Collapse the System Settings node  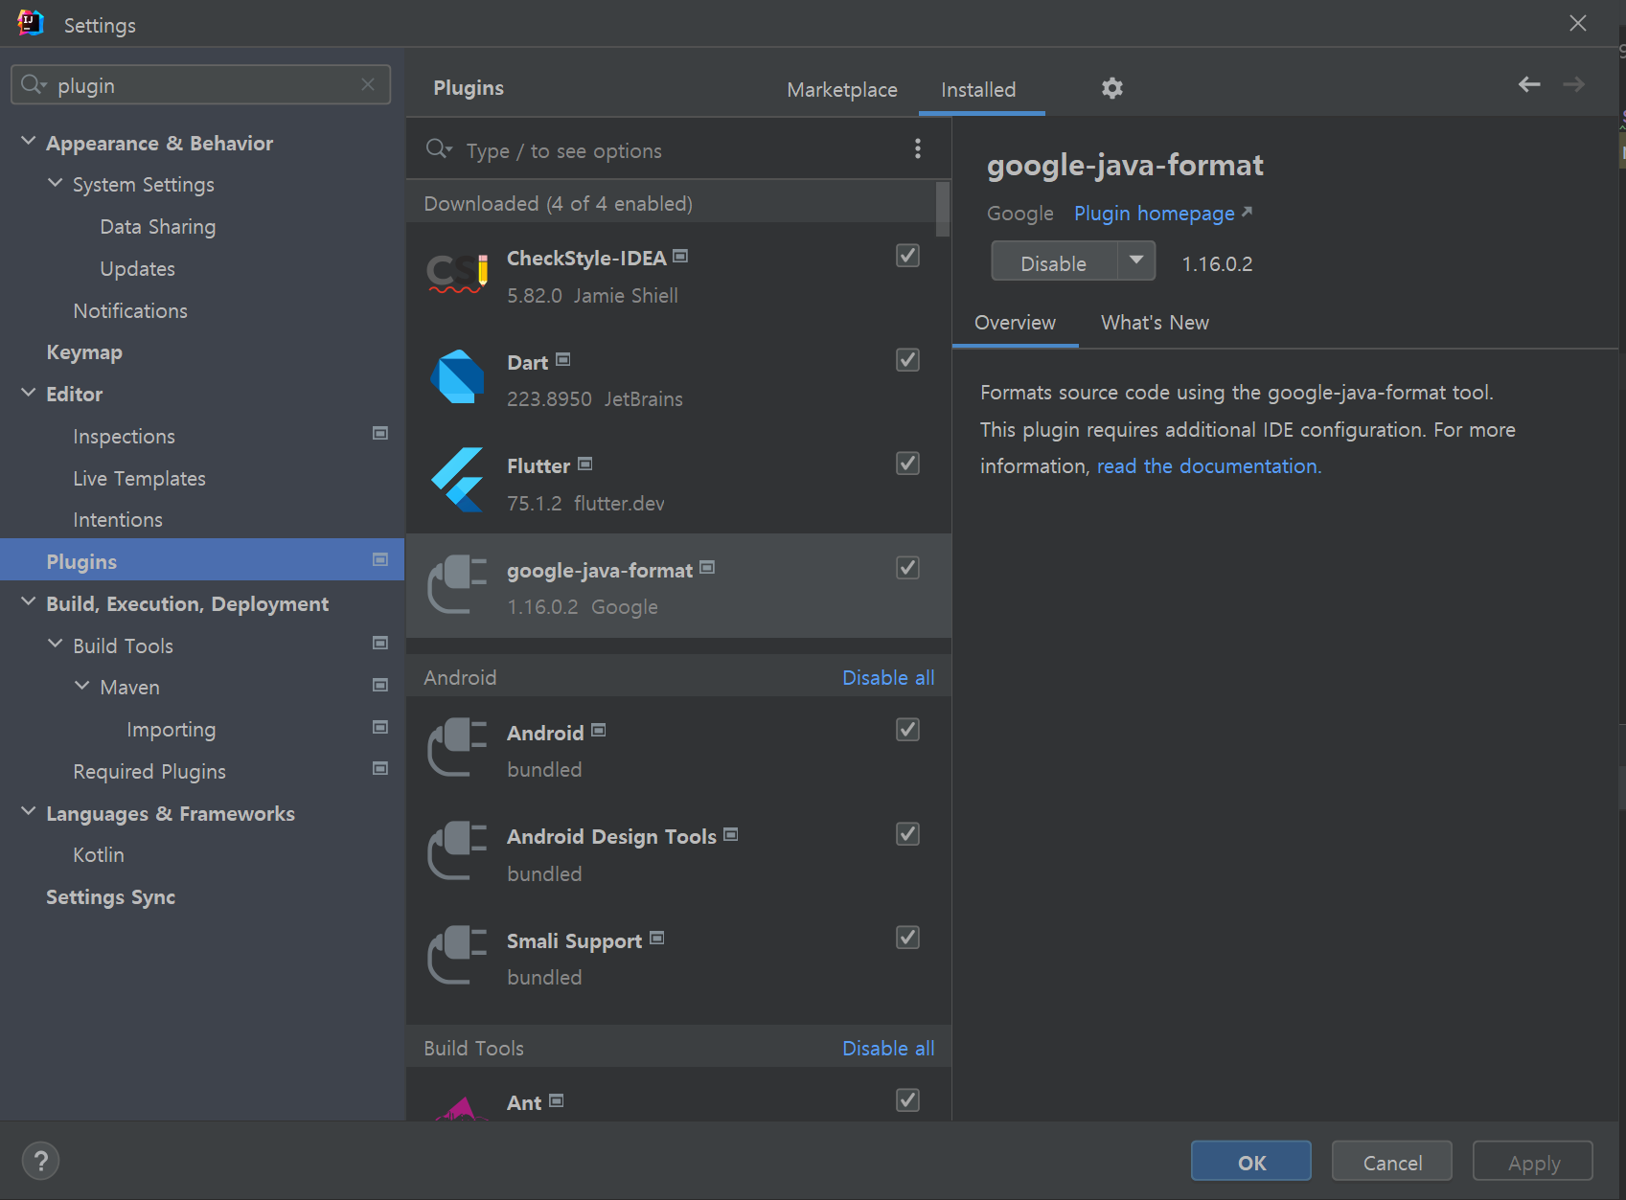click(56, 183)
